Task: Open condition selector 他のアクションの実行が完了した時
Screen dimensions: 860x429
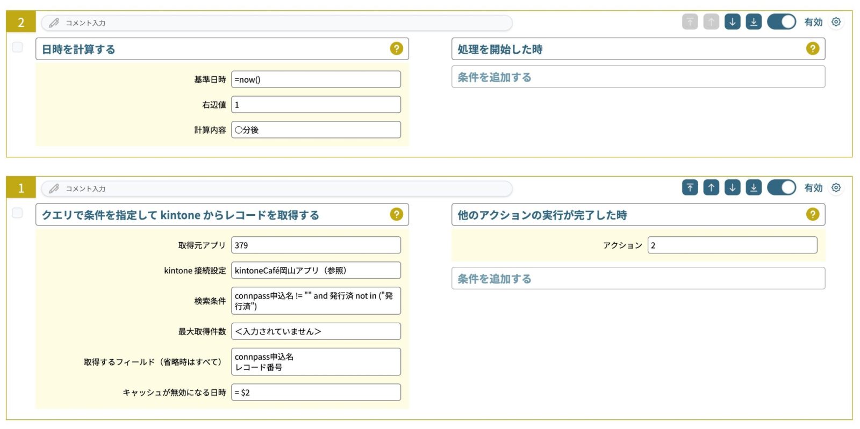Action: click(x=638, y=214)
